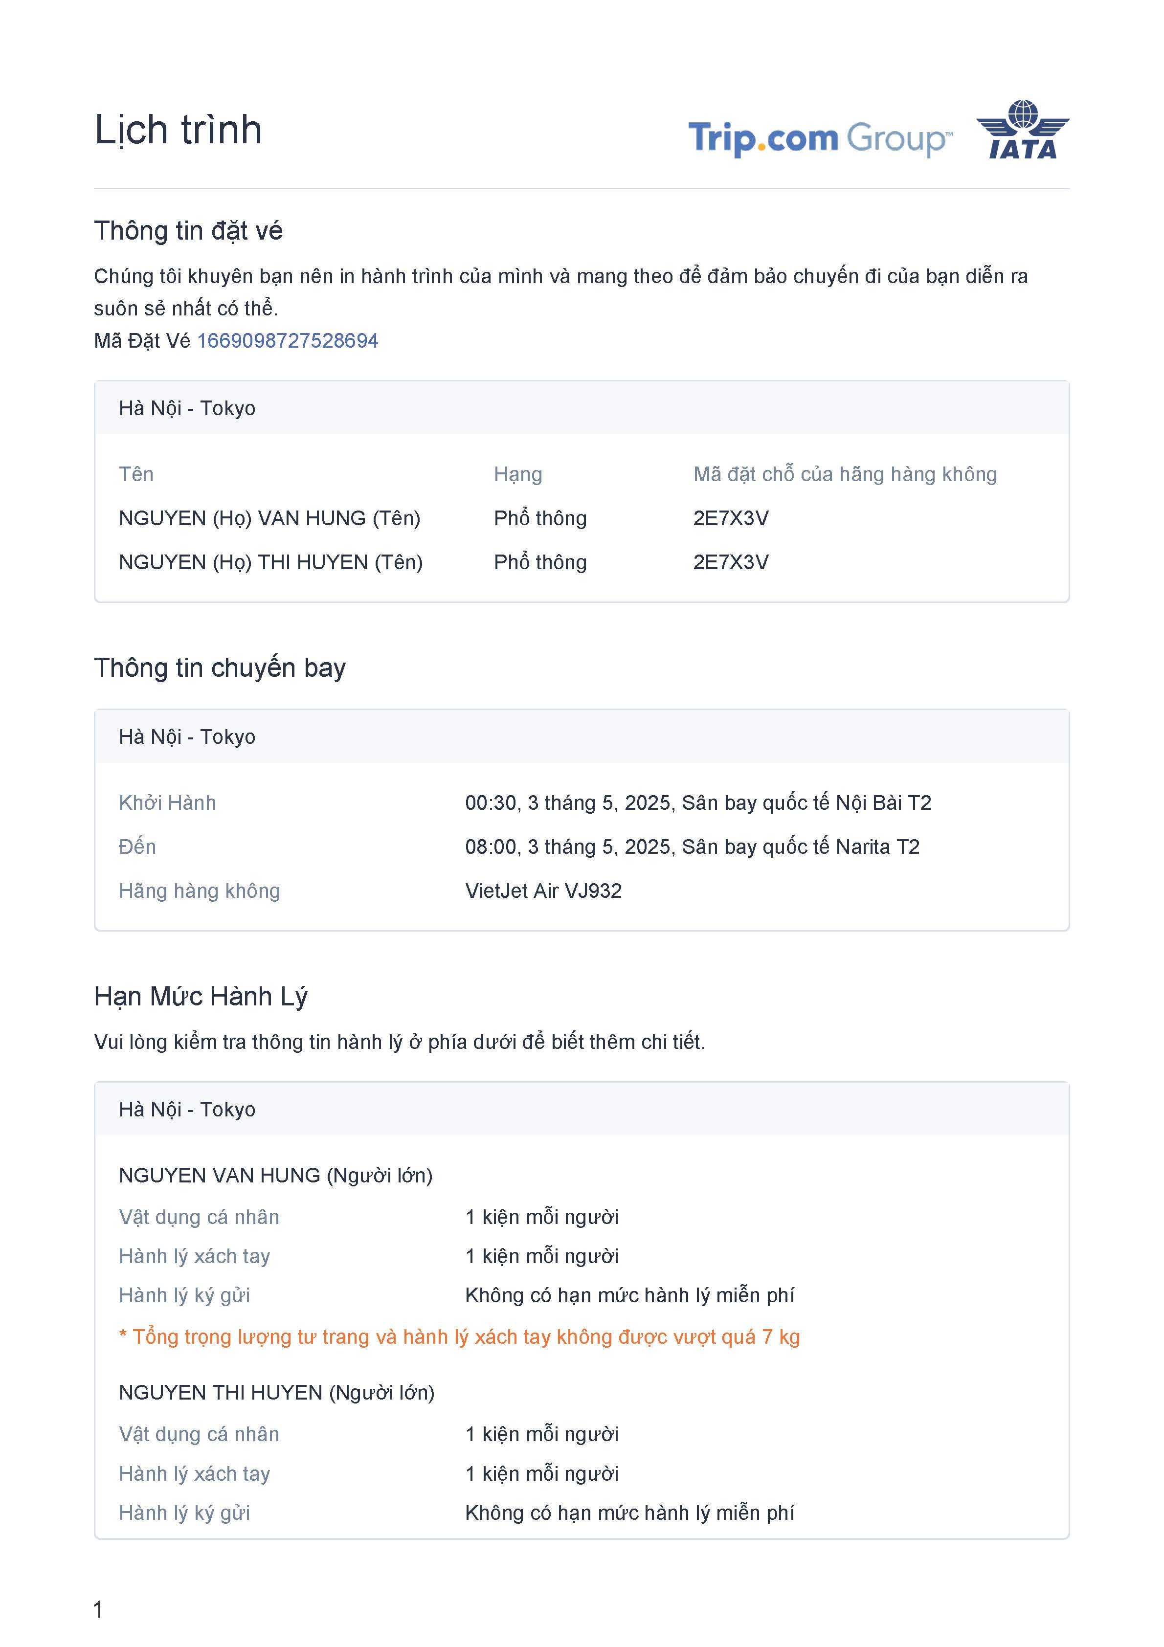Click the "Hạn Mức Hành Lý" heading
Screen dimensions: 1164x1647
coord(201,997)
